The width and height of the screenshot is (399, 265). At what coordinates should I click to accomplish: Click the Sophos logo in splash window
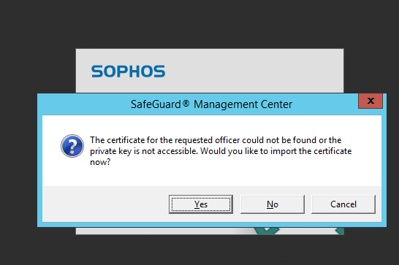click(x=129, y=72)
